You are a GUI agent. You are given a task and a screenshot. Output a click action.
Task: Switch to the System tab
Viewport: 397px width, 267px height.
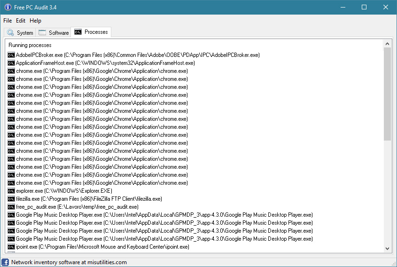pyautogui.click(x=20, y=33)
